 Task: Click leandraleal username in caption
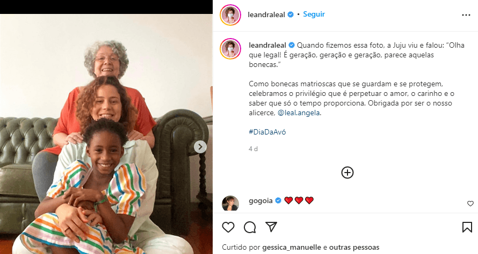coord(267,46)
